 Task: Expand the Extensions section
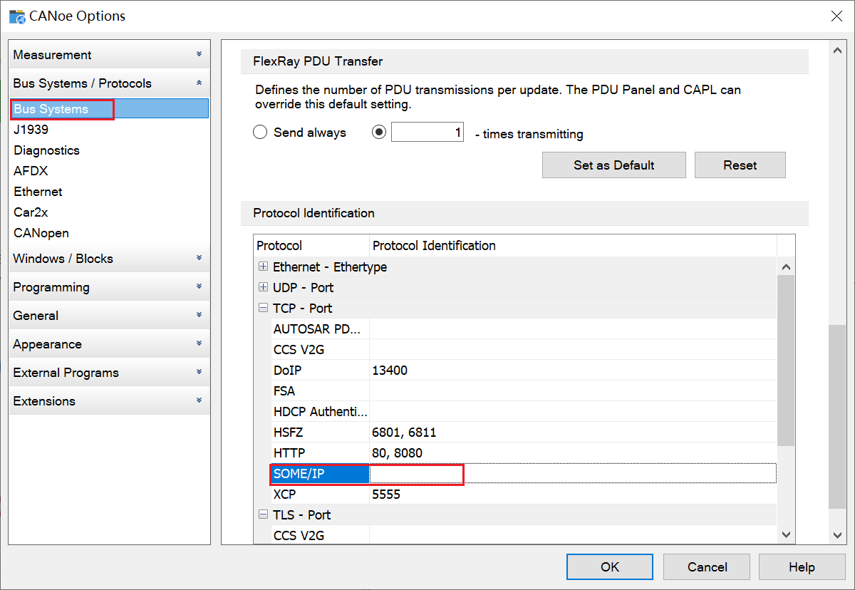tap(110, 401)
